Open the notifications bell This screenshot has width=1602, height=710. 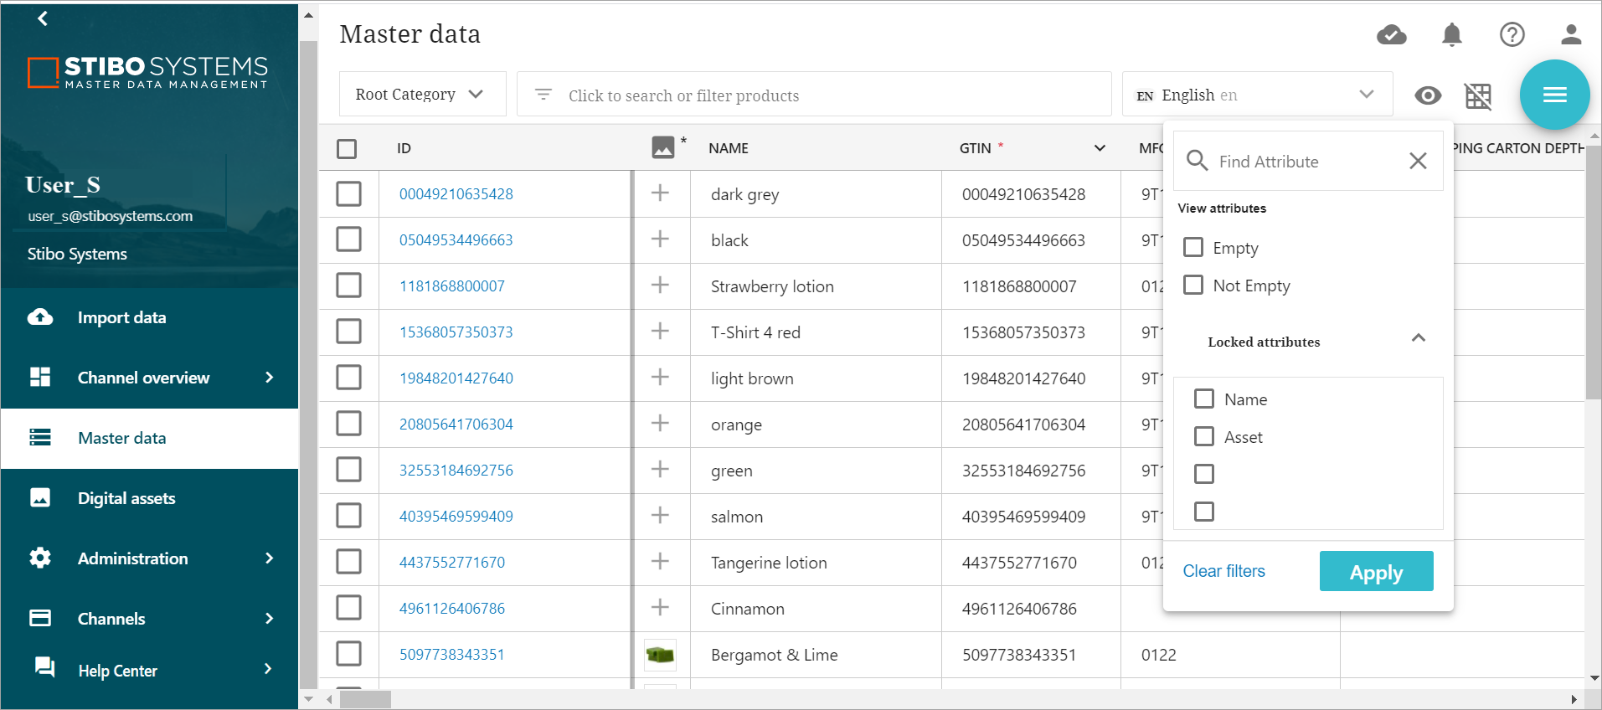(x=1451, y=35)
